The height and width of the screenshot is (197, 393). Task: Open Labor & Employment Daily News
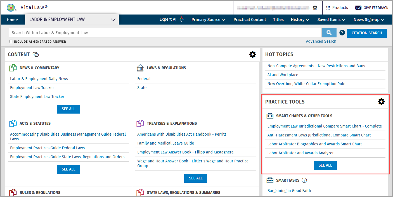point(39,79)
